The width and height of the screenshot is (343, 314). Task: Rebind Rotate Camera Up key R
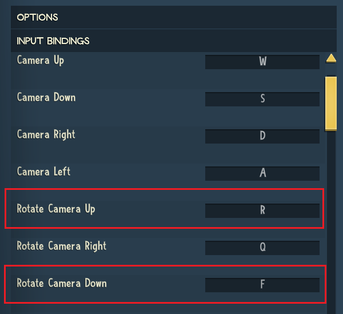[x=262, y=210]
